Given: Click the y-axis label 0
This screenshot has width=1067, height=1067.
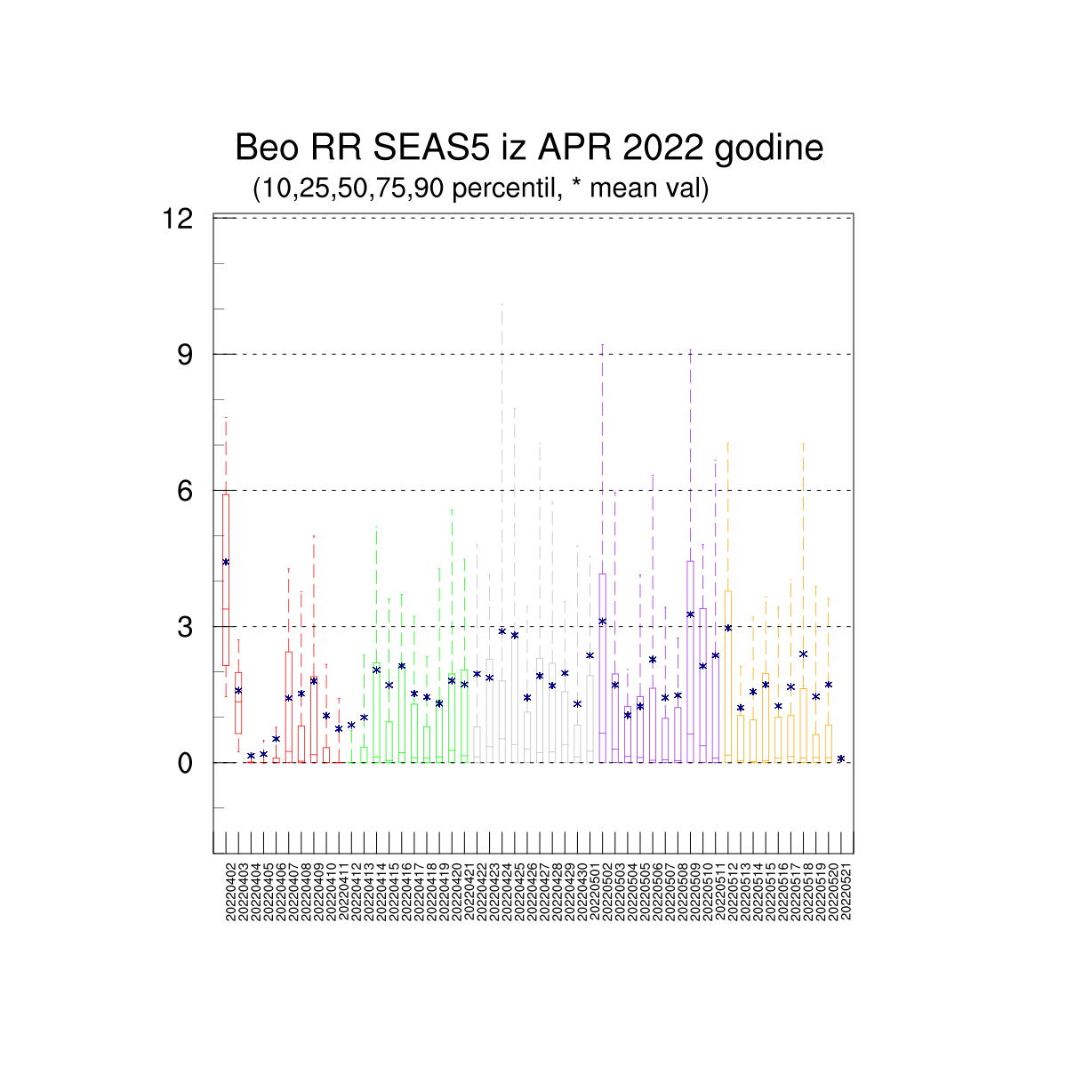Looking at the screenshot, I should (185, 763).
